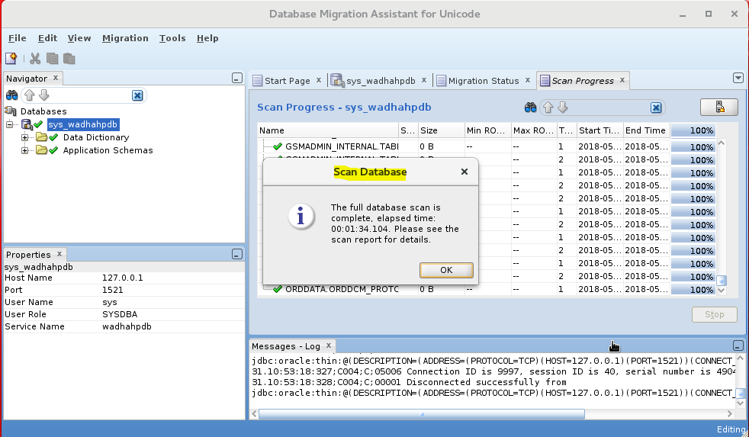The width and height of the screenshot is (749, 437).
Task: Minimize the Navigator panel
Action: coord(237,79)
